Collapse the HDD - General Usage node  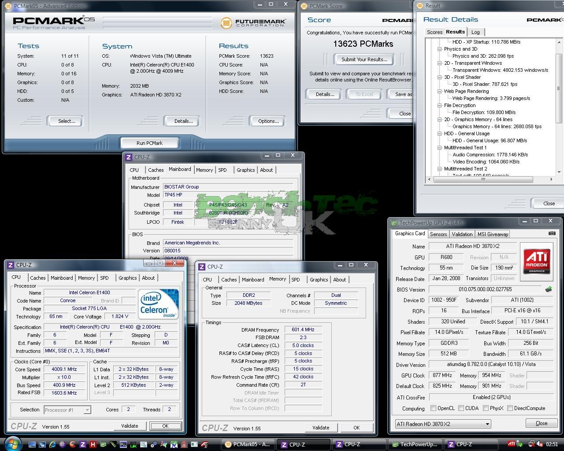(440, 133)
